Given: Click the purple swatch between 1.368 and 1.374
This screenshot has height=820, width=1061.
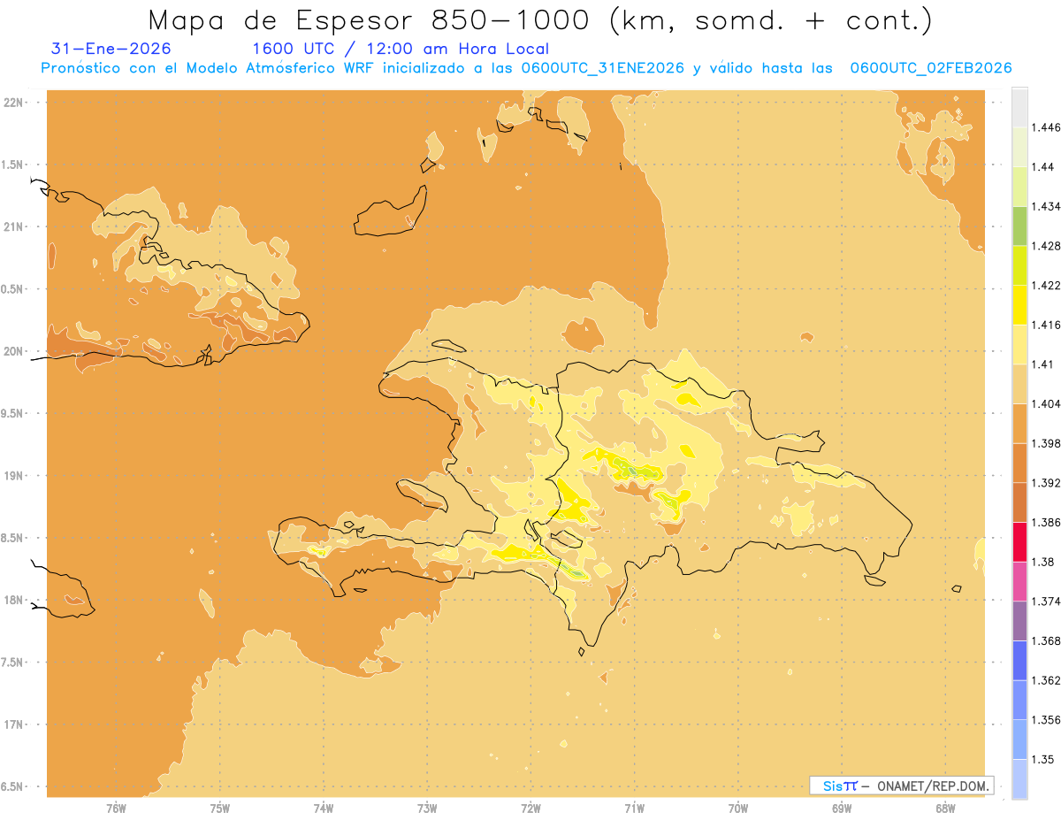Looking at the screenshot, I should click(1019, 621).
